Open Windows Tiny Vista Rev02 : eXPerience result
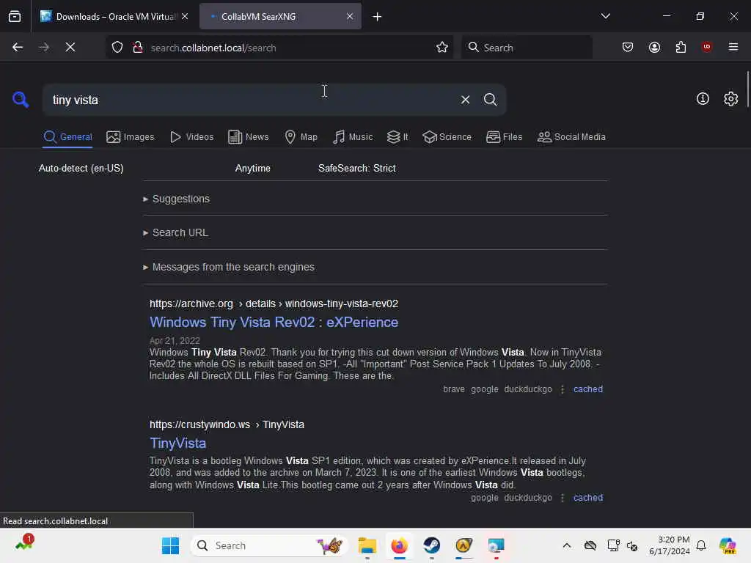Image resolution: width=751 pixels, height=563 pixels. 274,323
